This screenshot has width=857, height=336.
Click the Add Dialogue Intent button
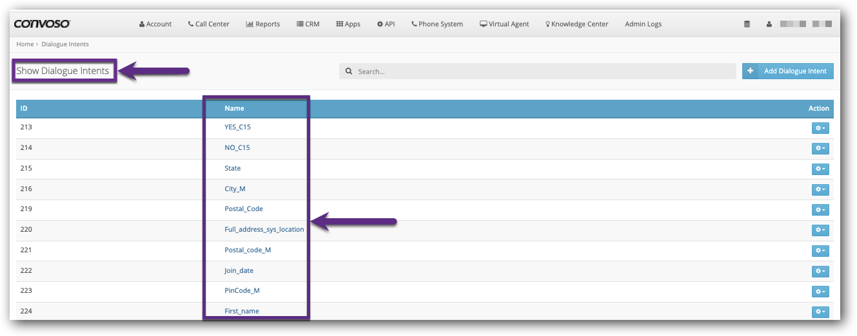coord(787,71)
